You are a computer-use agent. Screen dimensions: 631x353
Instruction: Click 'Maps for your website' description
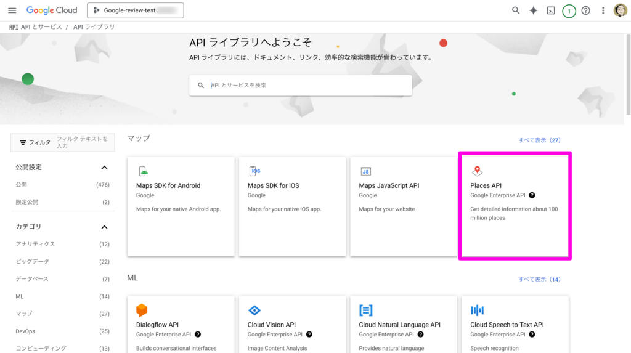(x=387, y=209)
